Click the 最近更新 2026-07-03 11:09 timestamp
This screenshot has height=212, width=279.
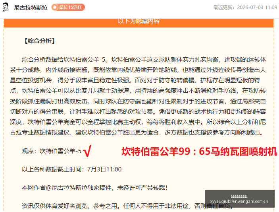[x=245, y=7]
